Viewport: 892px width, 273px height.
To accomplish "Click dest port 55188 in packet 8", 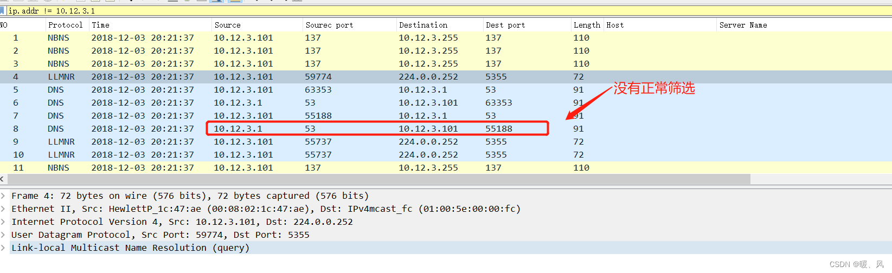I will pyautogui.click(x=499, y=129).
